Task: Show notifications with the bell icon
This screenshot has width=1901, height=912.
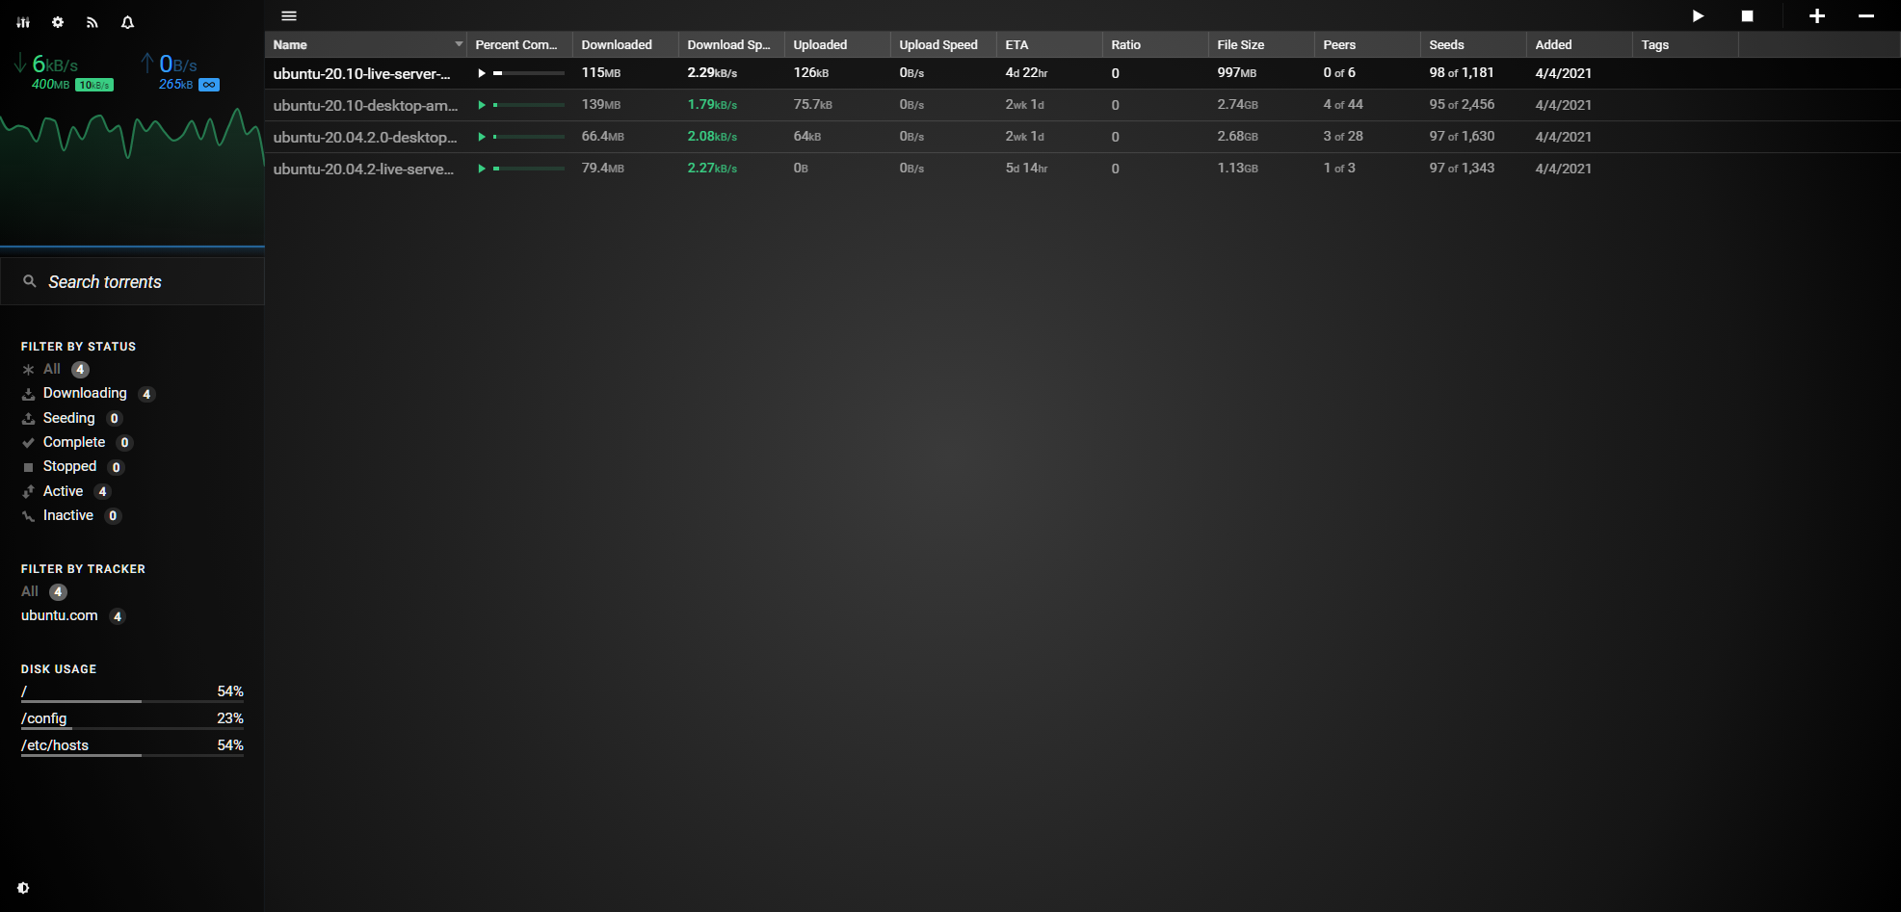Action: pyautogui.click(x=127, y=22)
